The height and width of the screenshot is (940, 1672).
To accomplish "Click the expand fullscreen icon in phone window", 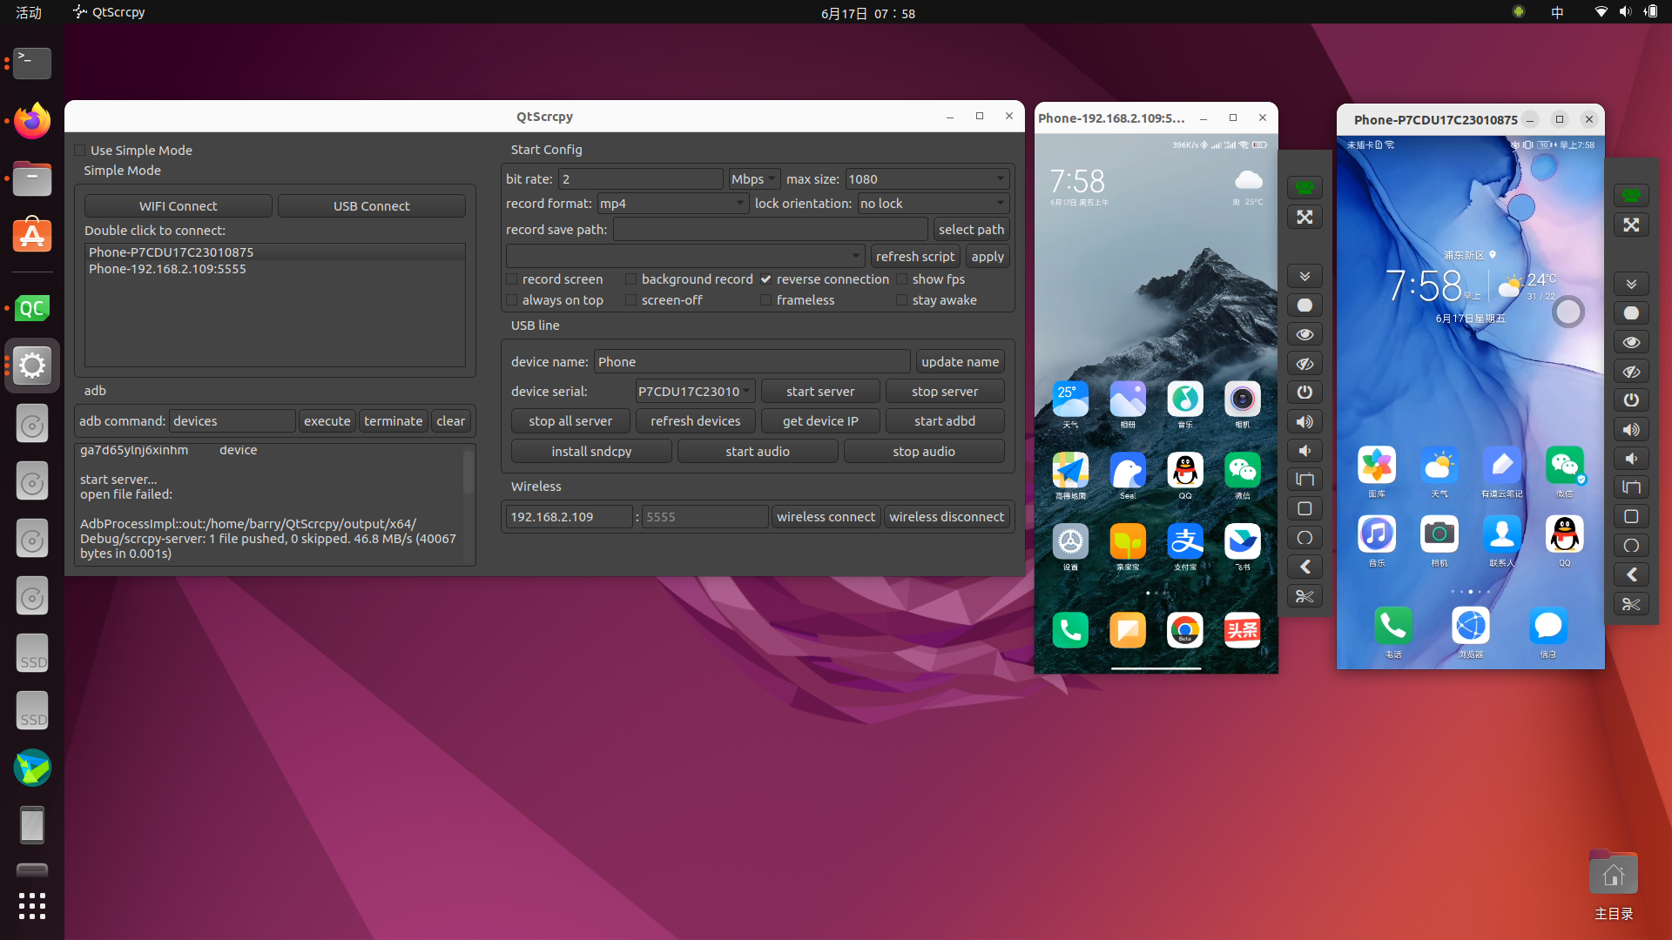I will coord(1304,217).
